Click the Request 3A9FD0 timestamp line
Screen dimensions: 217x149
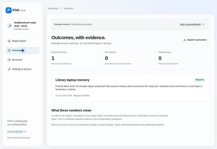click(x=72, y=96)
